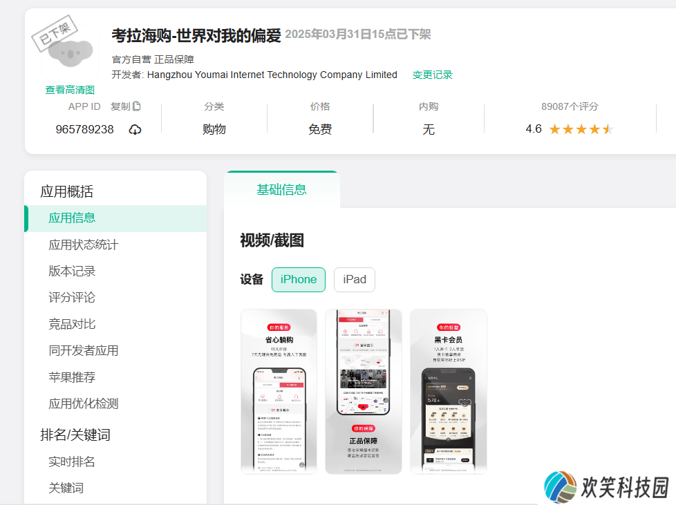Open 竞品对比 in sidebar

(x=72, y=324)
